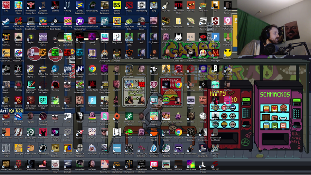
Task: Open the Retail Royale box icon
Action: pos(31,148)
